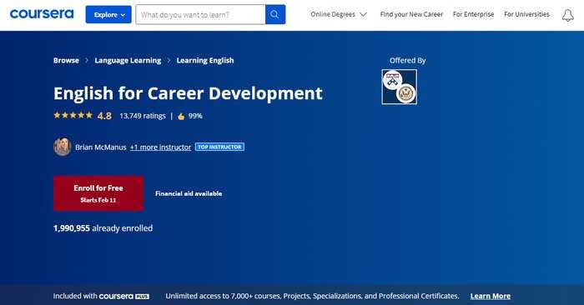Open the +1 more instructor link
This screenshot has width=584, height=305.
pyautogui.click(x=160, y=147)
